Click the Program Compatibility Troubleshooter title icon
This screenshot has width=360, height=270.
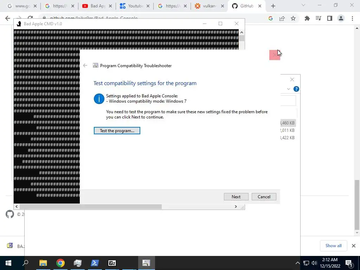click(95, 65)
